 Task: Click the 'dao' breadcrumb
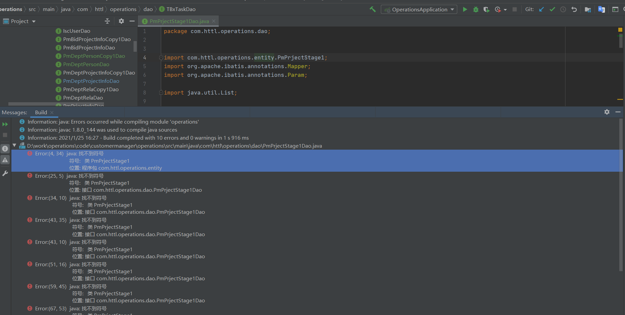(148, 9)
